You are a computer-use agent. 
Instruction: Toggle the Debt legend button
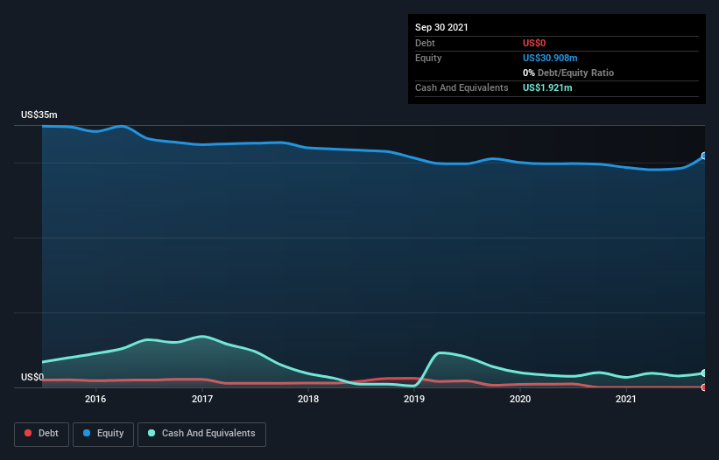pos(41,434)
